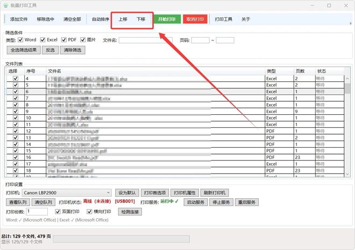This screenshot has height=250, width=355.
Task: Uncheck the row 9 selection checkbox
Action: tap(16, 112)
